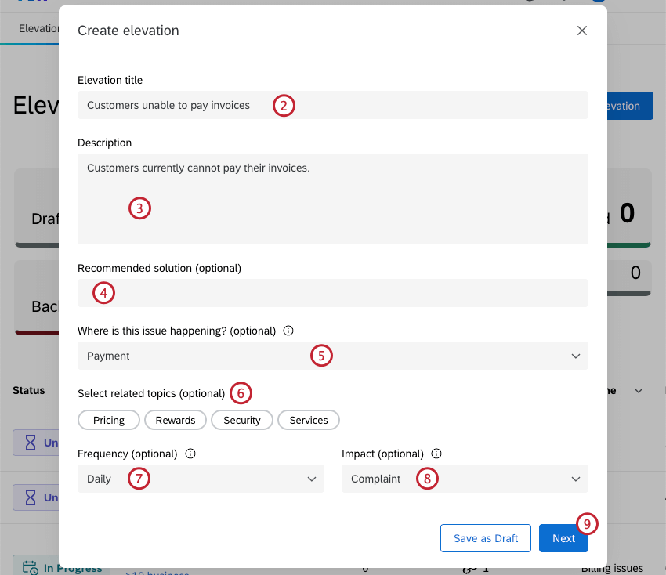Select the Security related topic

click(241, 420)
